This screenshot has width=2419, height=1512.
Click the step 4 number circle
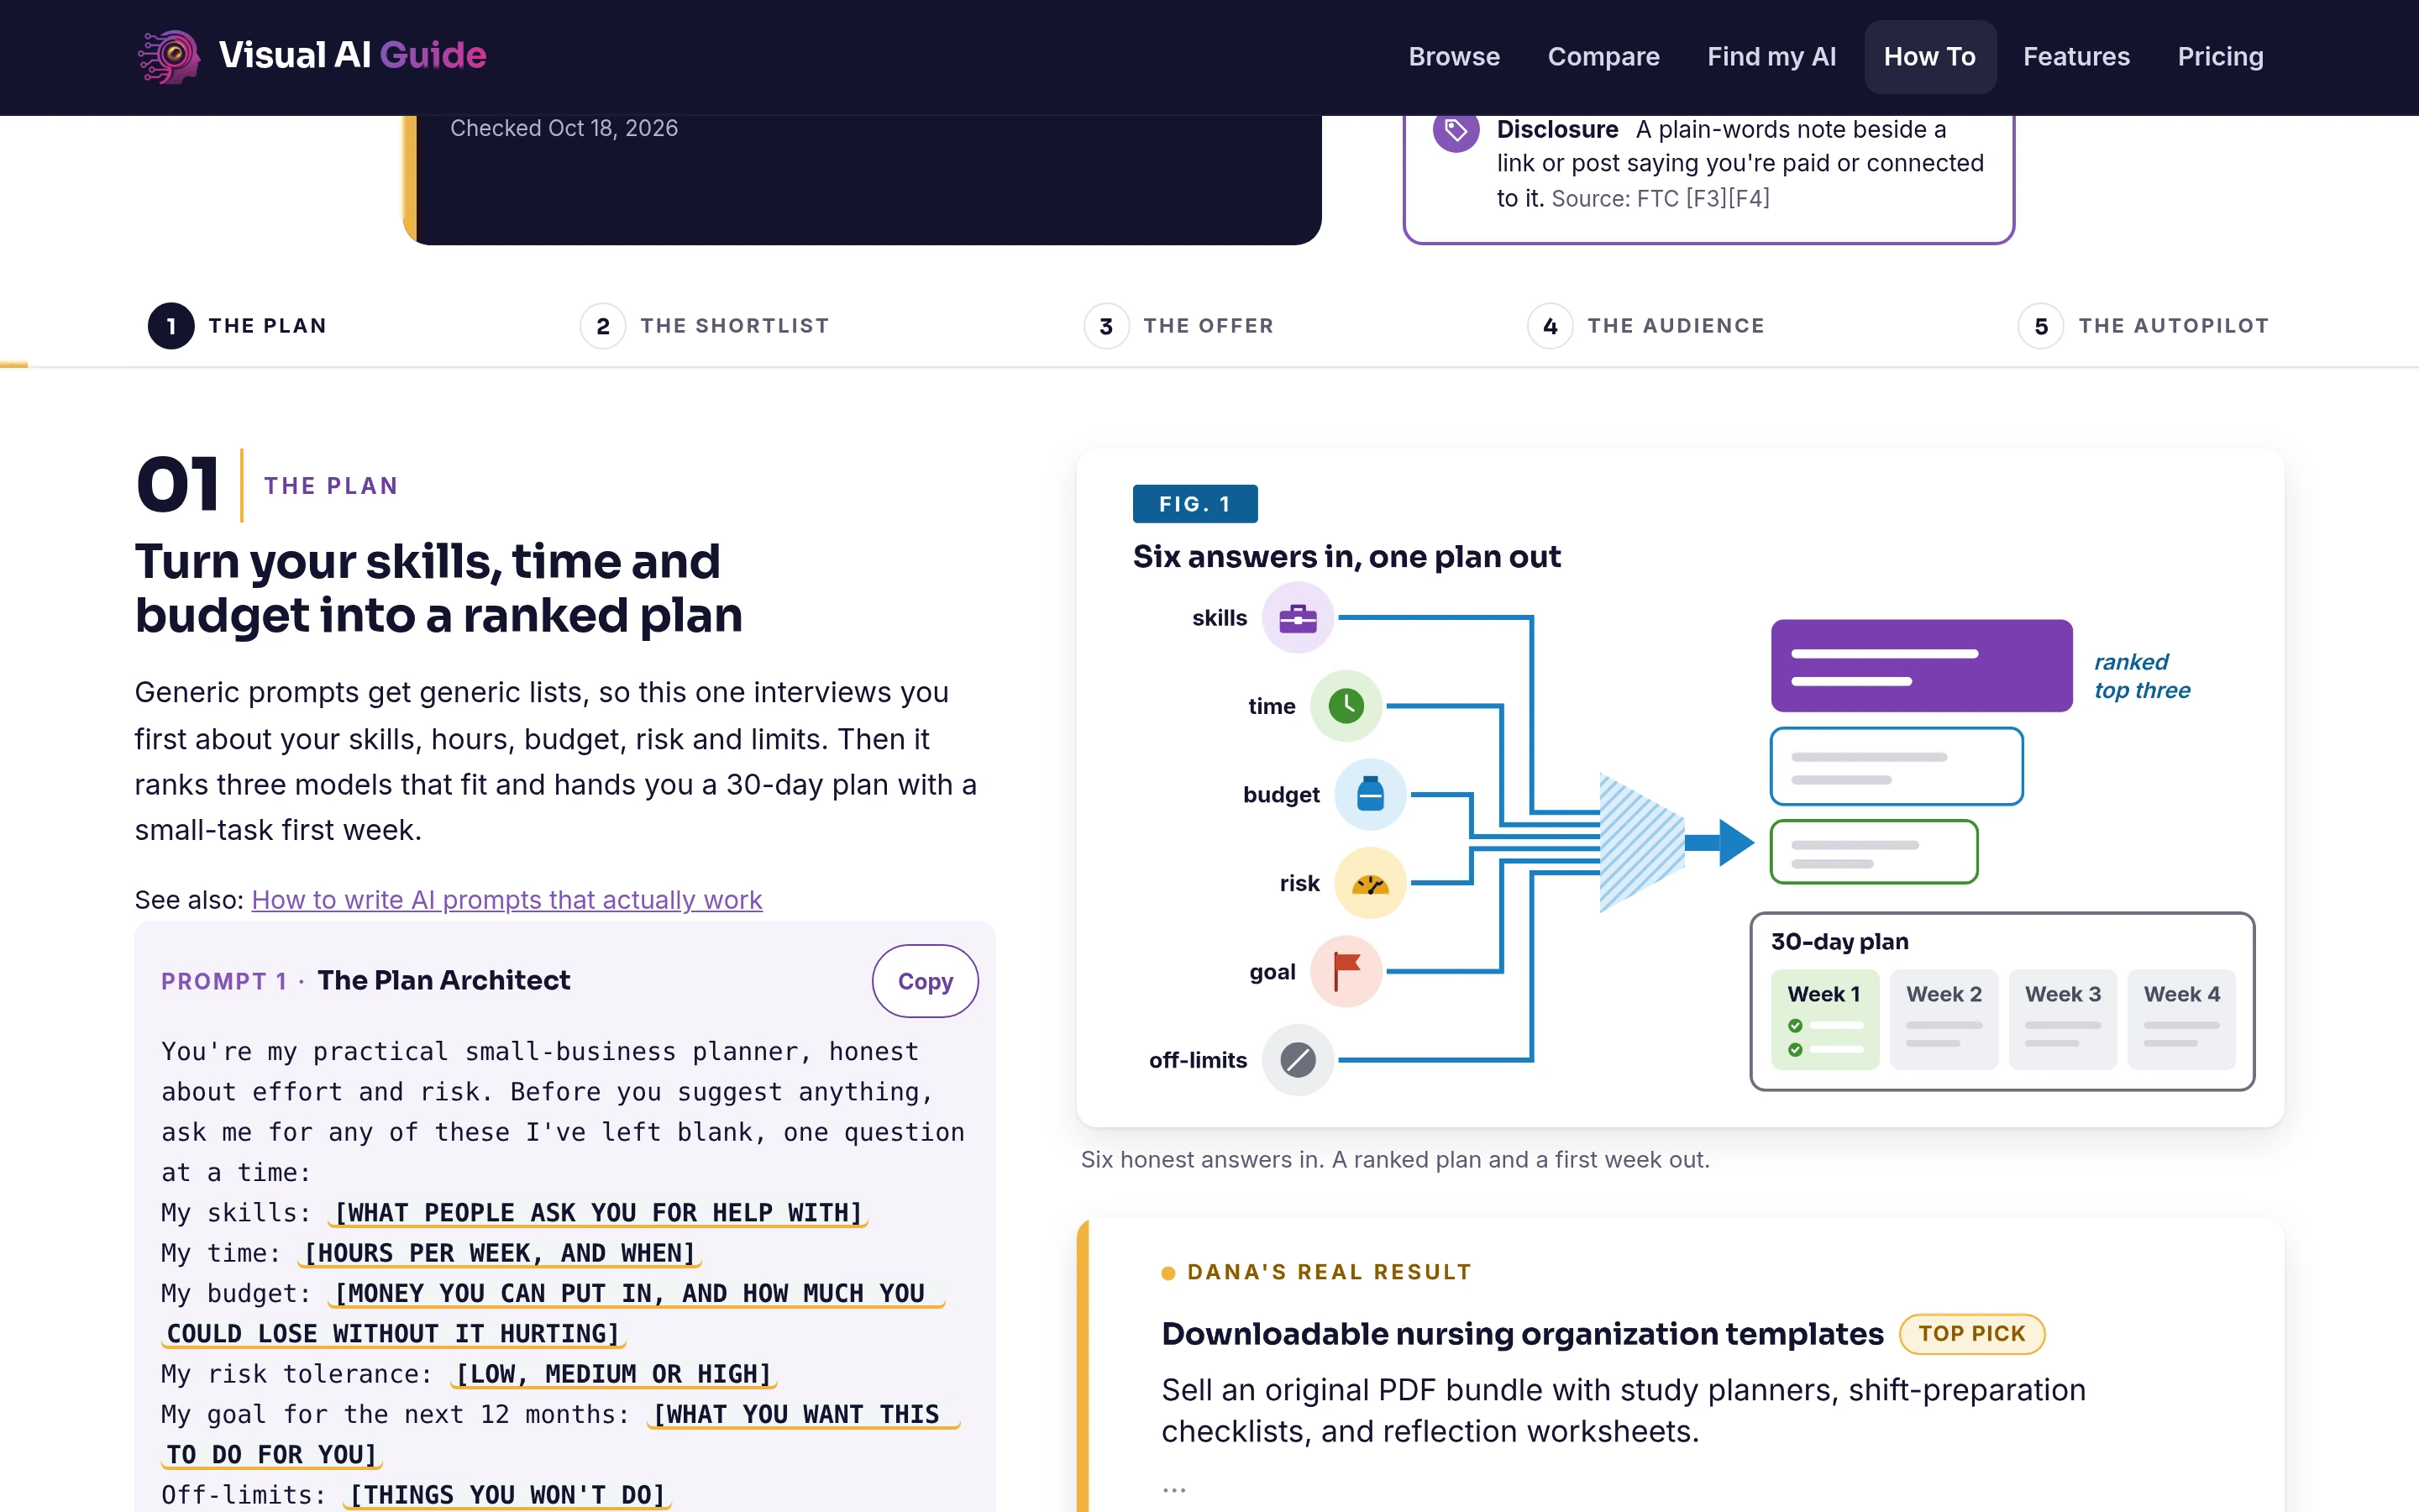[1551, 326]
